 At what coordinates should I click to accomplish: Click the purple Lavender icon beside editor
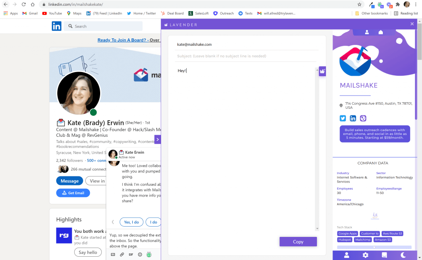coord(322,71)
